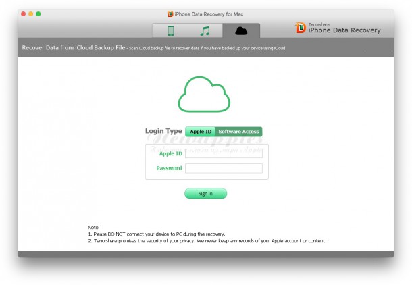Close the window with the red button
412x285 pixels.
24,14
